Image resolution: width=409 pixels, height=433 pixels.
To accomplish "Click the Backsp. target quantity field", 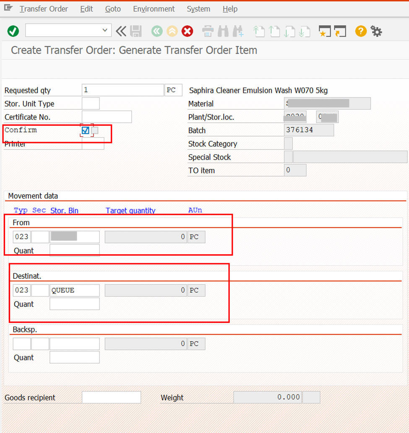I will tap(146, 344).
